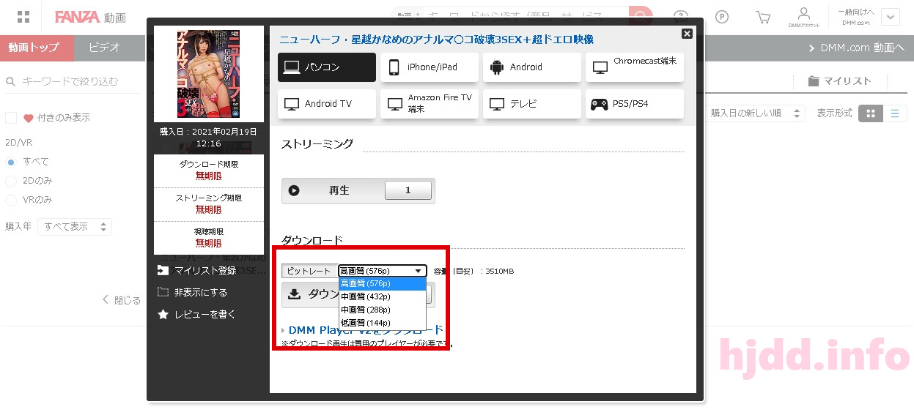Switch to list display view

tap(895, 113)
